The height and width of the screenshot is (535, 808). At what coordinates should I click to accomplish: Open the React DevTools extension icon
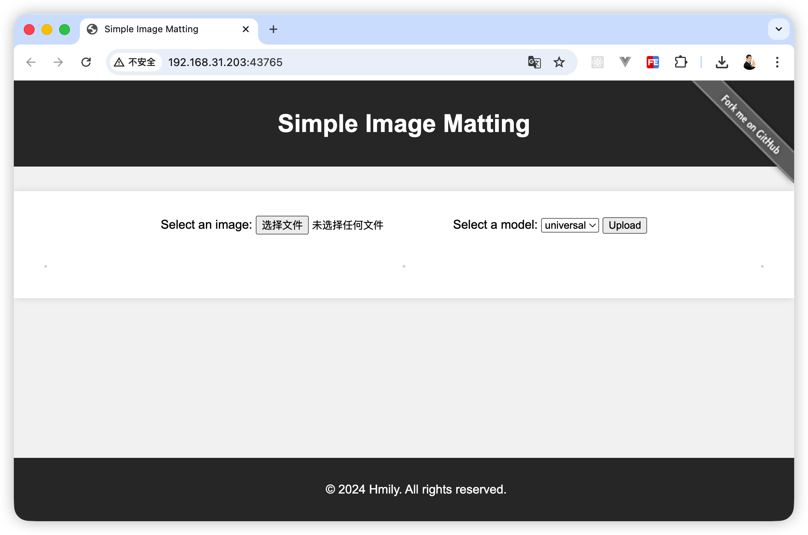[x=598, y=62]
